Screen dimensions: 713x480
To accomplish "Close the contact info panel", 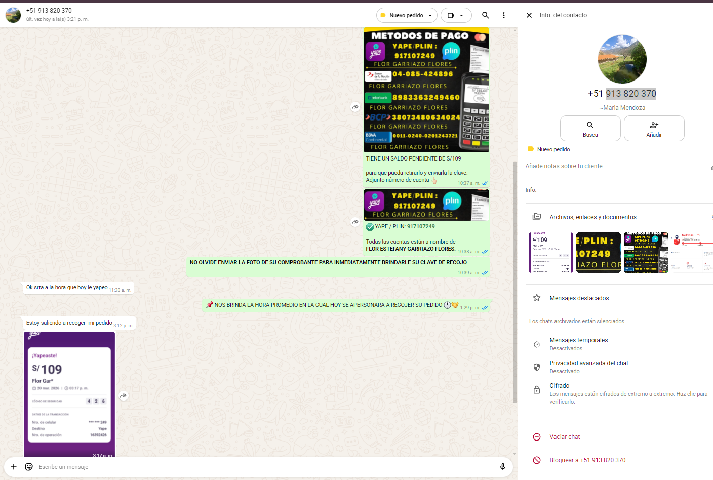I will click(529, 15).
